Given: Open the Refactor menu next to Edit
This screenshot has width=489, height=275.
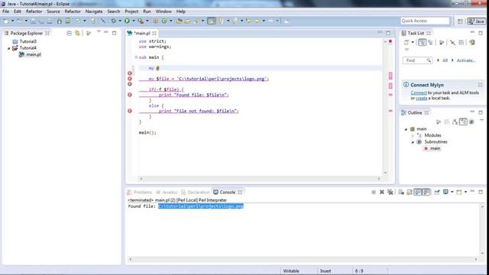Looking at the screenshot, I should tap(34, 11).
